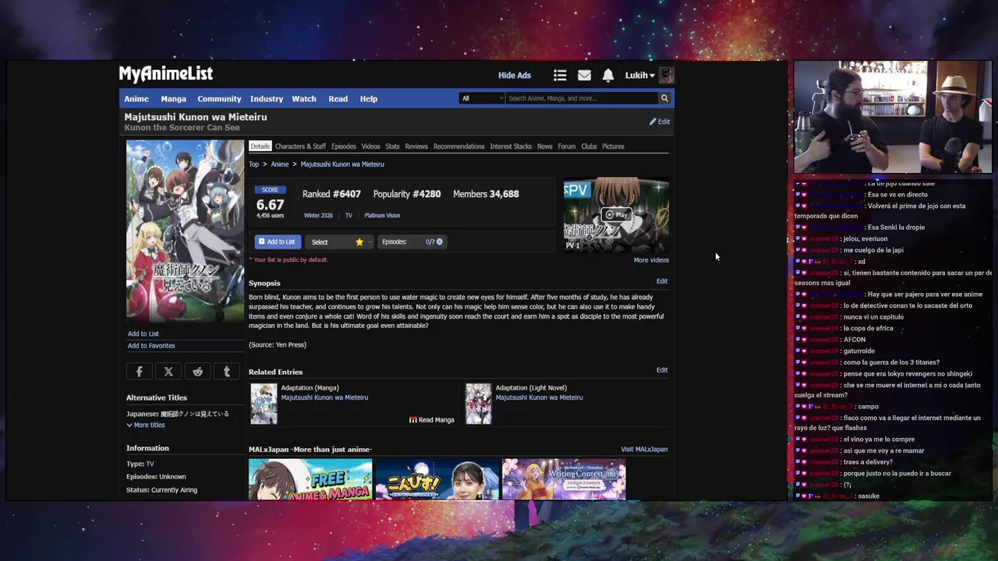Click the blue Add to List button

pyautogui.click(x=278, y=242)
